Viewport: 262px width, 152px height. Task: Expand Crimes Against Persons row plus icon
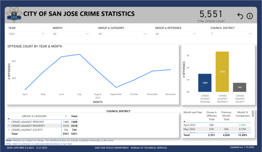[x=9, y=122]
